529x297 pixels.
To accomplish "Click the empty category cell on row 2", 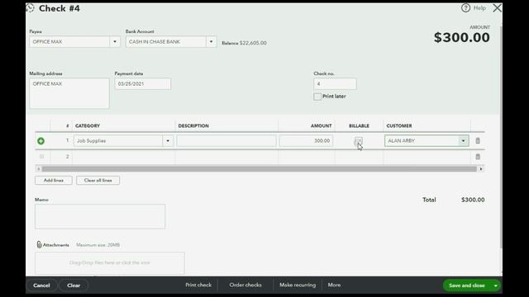I will pyautogui.click(x=123, y=157).
